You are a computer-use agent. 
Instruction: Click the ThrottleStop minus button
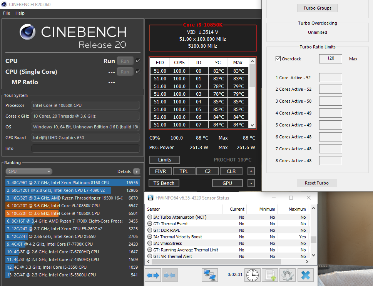point(251,183)
